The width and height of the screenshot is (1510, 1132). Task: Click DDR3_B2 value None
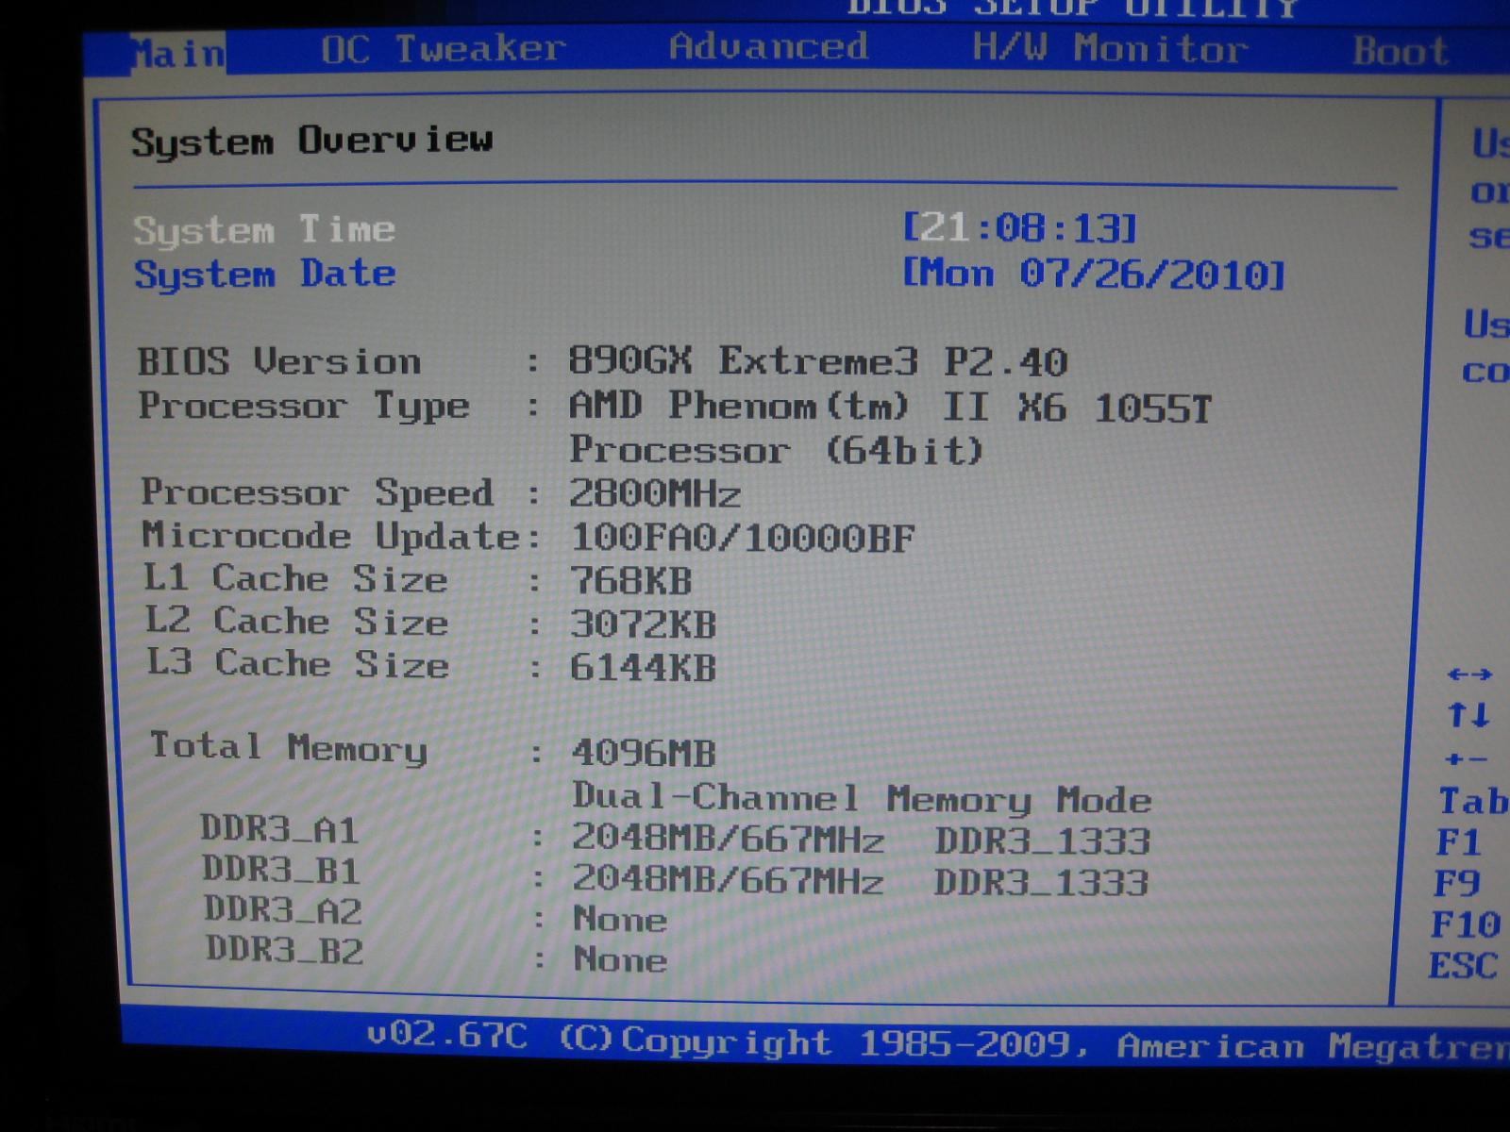(x=621, y=959)
